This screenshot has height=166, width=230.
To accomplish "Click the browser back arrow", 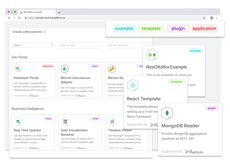I will click(9, 18).
